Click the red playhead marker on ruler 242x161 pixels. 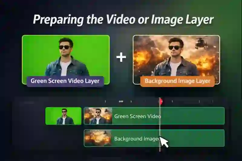161,101
